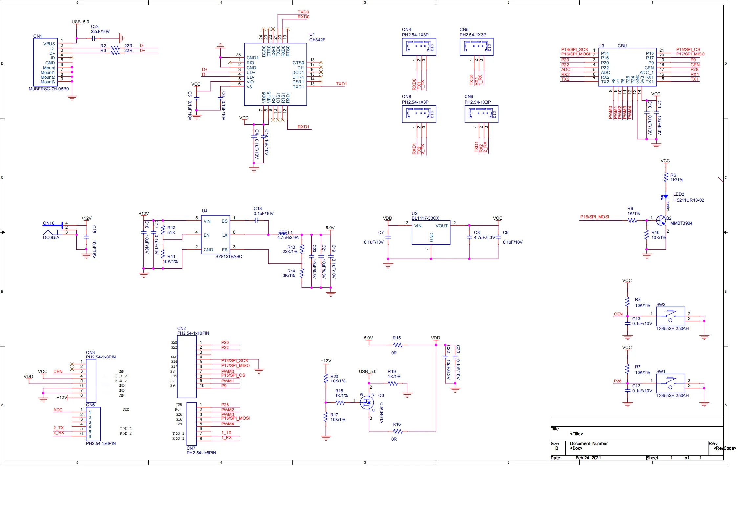This screenshot has height=521, width=737.
Task: Click the CN7 8-pin header body
Action: 191,424
